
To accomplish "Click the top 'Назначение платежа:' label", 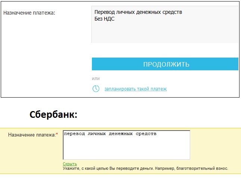I will click(29, 13).
